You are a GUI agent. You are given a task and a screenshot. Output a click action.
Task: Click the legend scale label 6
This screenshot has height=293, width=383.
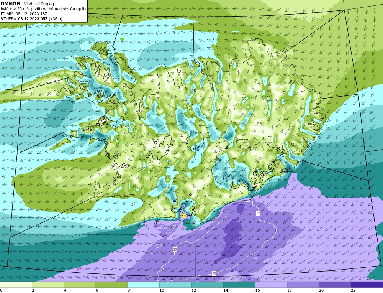[x=97, y=291]
